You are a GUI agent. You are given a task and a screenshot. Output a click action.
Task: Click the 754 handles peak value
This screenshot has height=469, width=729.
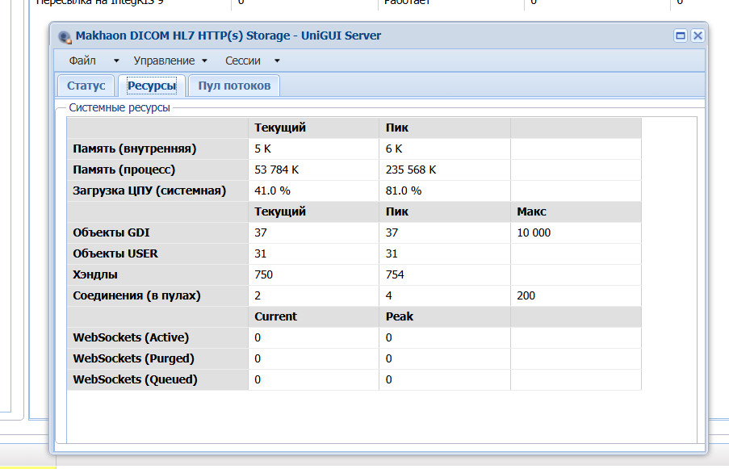395,274
